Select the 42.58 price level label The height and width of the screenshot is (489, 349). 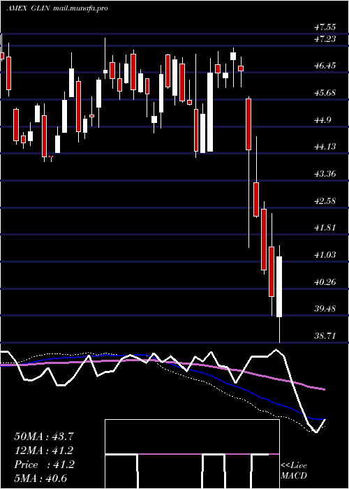(325, 201)
